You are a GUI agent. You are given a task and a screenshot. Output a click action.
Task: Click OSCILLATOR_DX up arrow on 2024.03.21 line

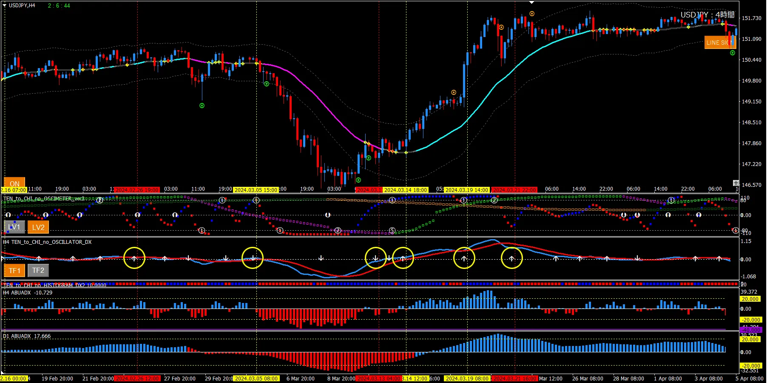[512, 258]
